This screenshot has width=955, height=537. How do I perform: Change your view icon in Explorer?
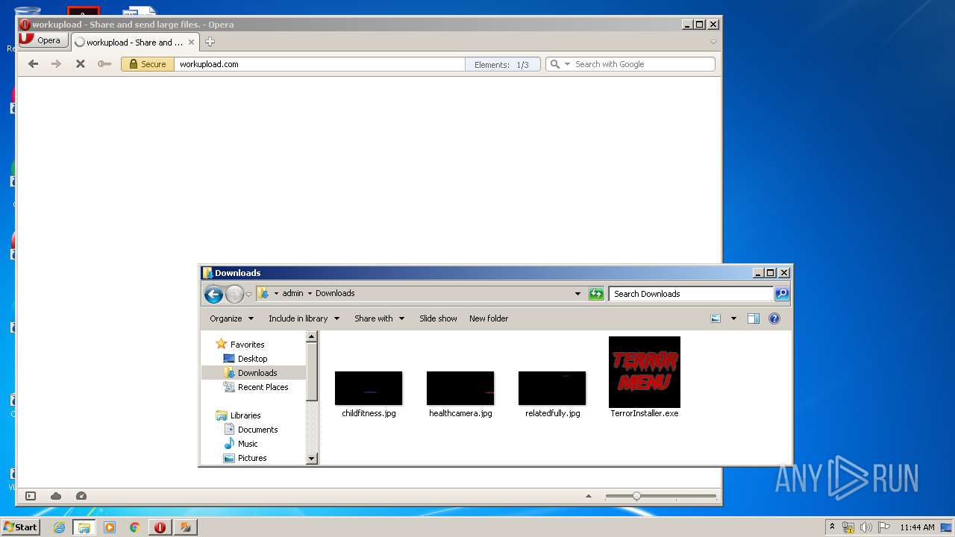coord(716,318)
